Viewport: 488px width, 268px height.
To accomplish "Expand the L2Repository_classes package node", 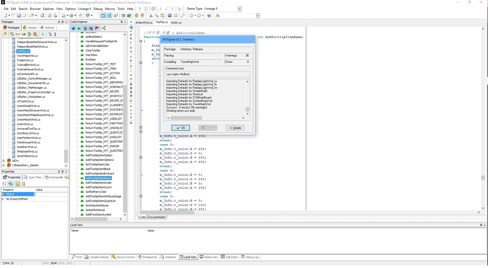I will pos(3,165).
